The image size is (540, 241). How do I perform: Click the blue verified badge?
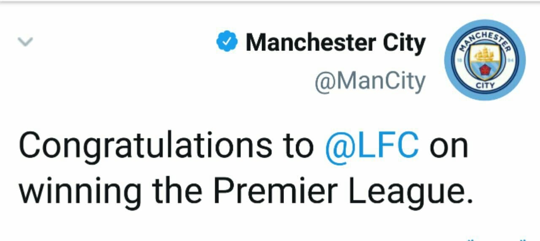(x=227, y=42)
